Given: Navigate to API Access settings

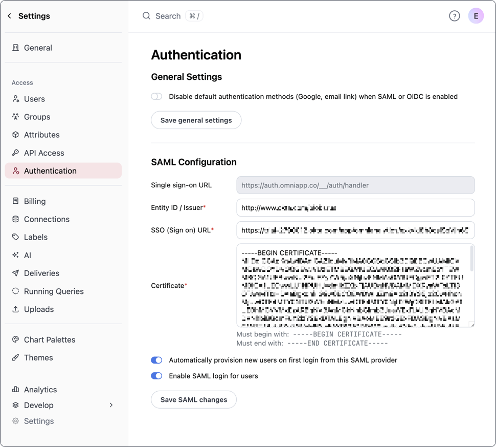Looking at the screenshot, I should 43,152.
